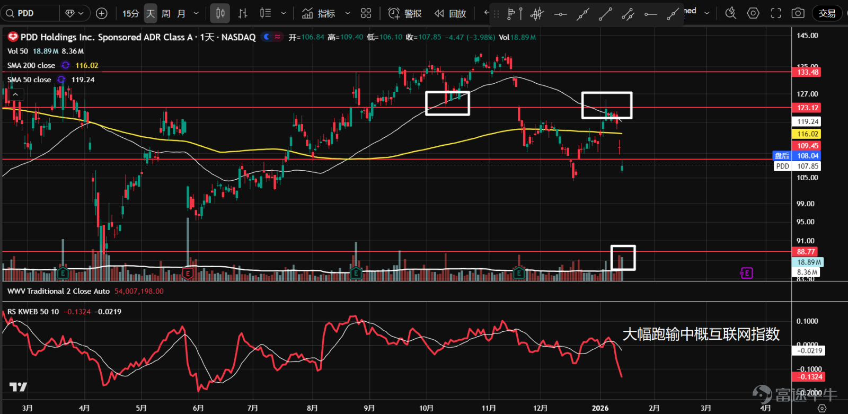Click the green E earnings marker near September
The height and width of the screenshot is (414, 848).
tap(356, 274)
